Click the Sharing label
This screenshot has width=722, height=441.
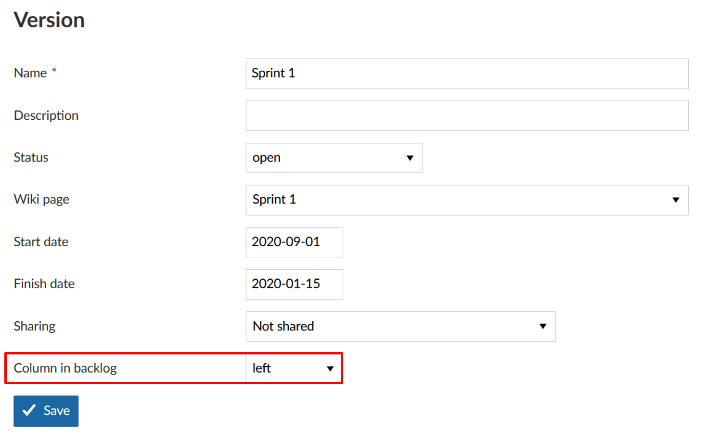[x=35, y=326]
